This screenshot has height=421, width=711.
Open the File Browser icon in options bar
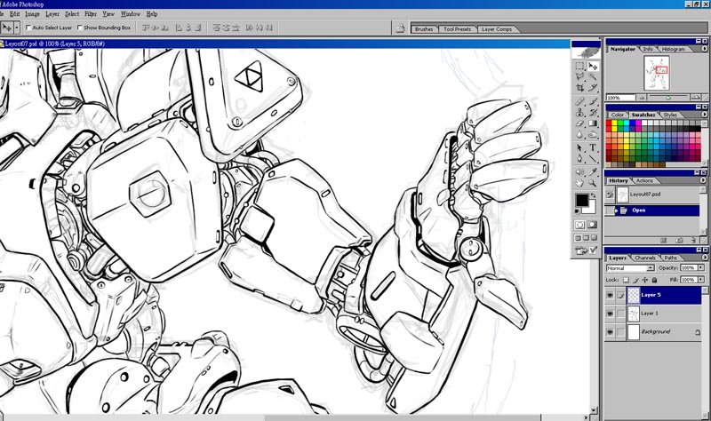pos(400,28)
